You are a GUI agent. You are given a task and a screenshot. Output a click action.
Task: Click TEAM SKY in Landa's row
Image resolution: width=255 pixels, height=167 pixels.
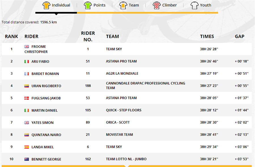114,147
